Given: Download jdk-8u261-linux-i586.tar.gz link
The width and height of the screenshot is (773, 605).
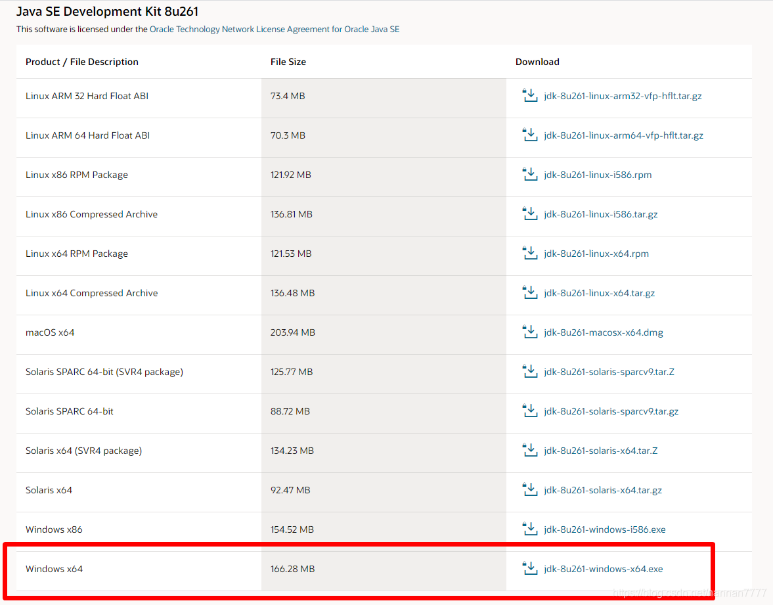Looking at the screenshot, I should tap(600, 214).
